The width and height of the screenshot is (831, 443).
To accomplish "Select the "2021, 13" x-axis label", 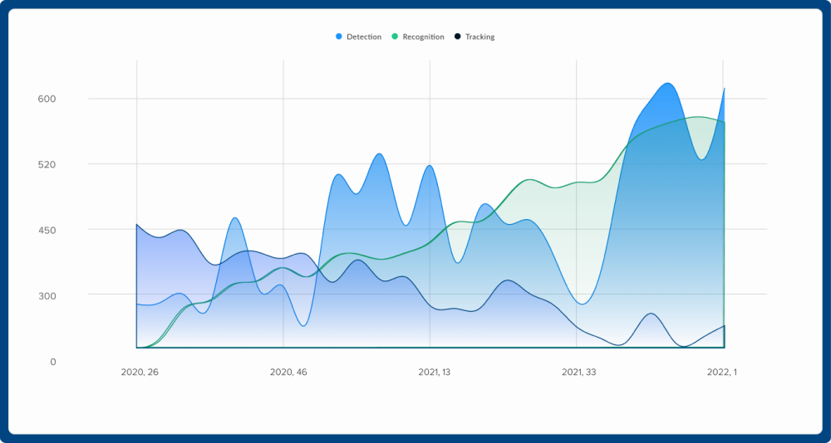I will [434, 372].
